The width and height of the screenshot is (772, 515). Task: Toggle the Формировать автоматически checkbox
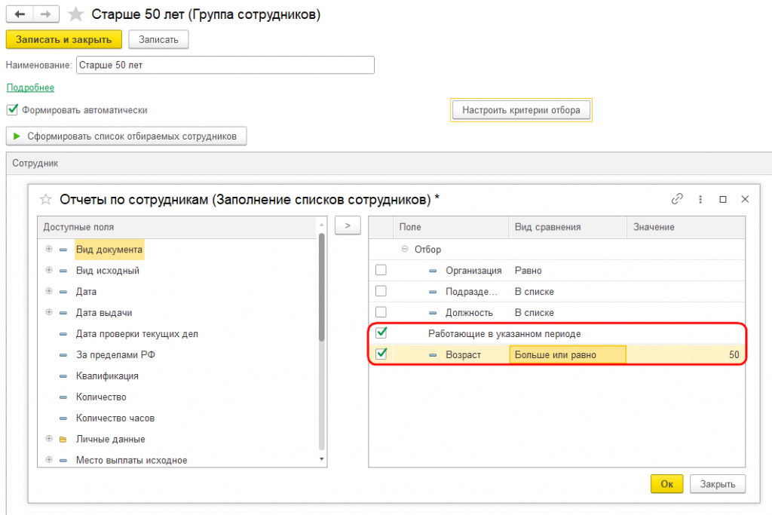[12, 110]
